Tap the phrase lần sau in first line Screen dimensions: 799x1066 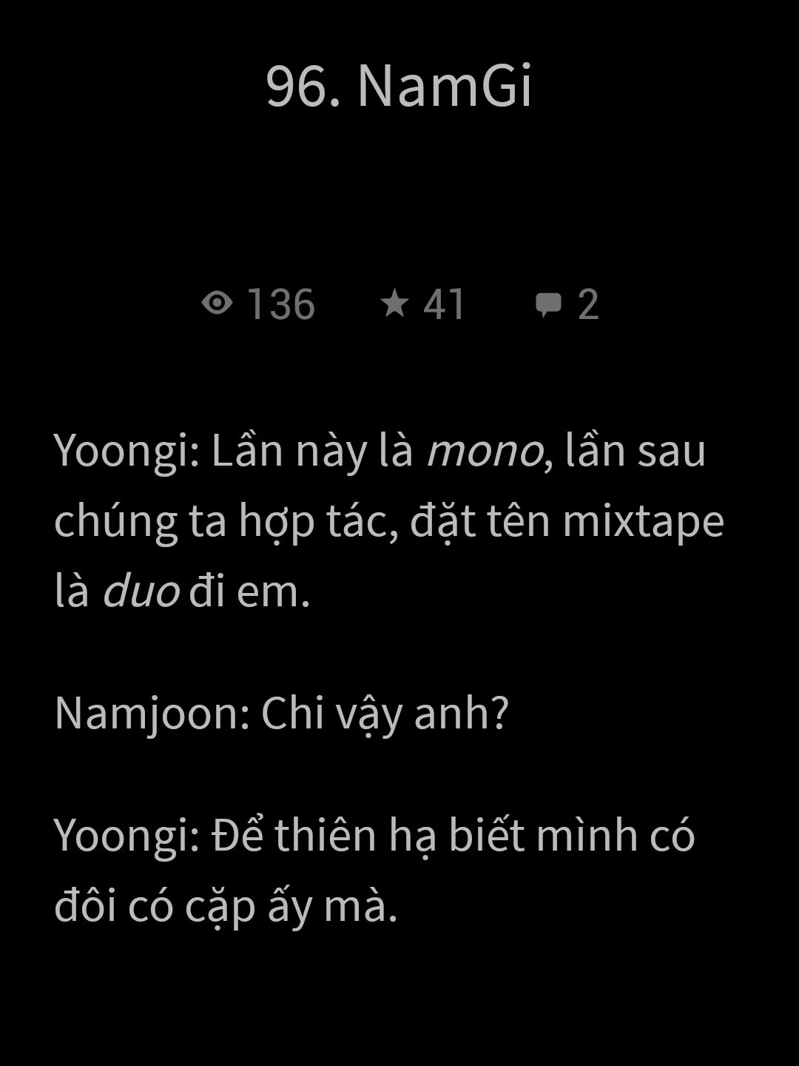click(635, 450)
